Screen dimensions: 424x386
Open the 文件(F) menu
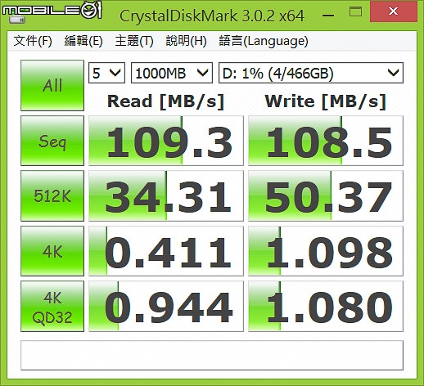[33, 41]
